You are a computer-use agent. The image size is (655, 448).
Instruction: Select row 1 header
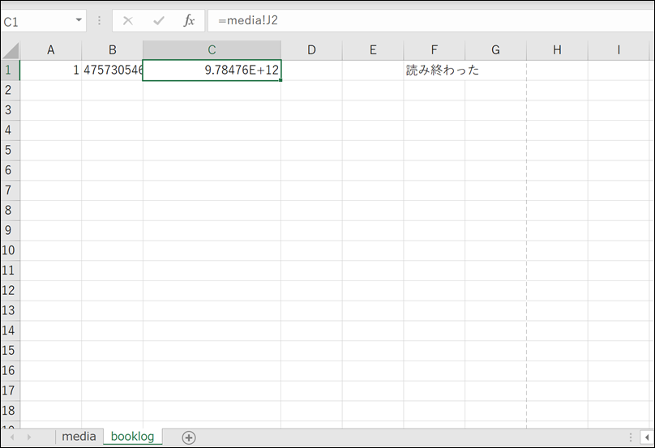(10, 70)
